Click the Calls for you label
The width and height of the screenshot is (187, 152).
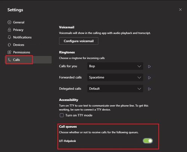point(68,66)
